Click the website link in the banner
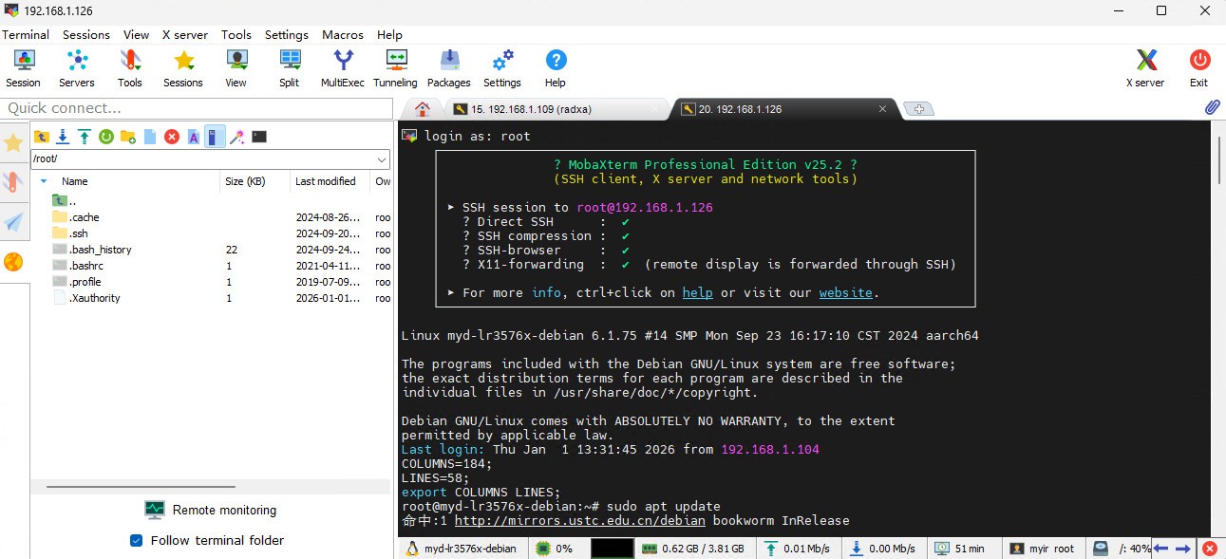 (x=845, y=293)
